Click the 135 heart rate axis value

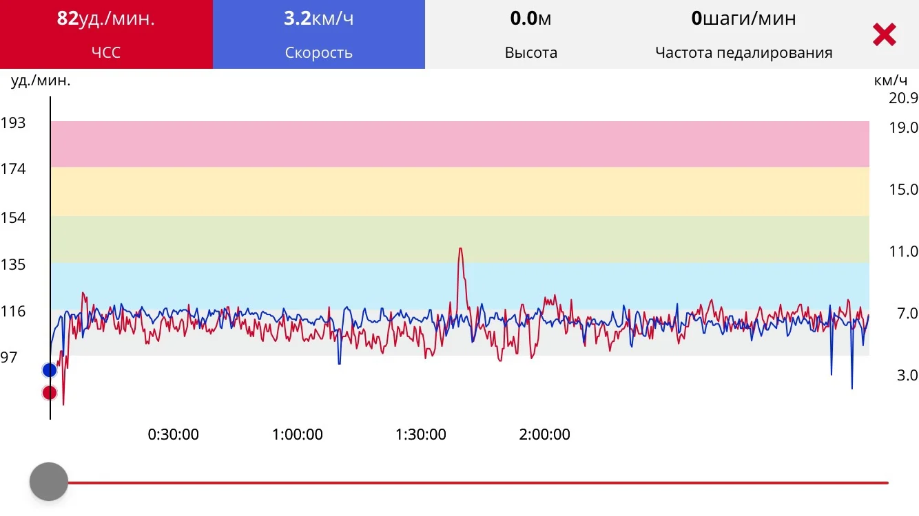[13, 265]
